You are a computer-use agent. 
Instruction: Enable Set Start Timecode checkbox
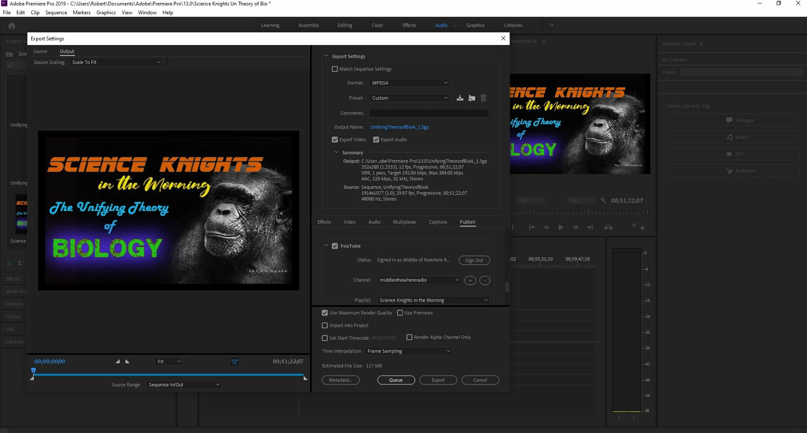[325, 338]
